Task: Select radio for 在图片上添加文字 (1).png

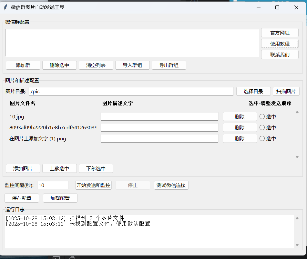Action: coord(262,139)
